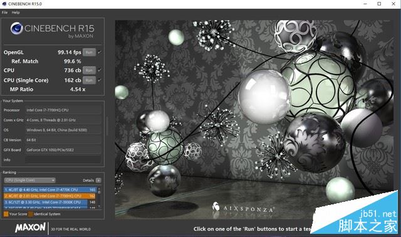Toggle the CPU (Single Core) test checkmark
401x237 pixels.
[100, 80]
